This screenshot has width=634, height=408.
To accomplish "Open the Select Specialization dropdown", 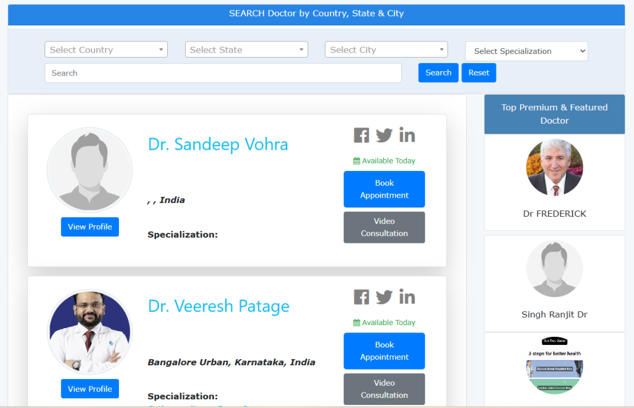I will click(x=526, y=51).
